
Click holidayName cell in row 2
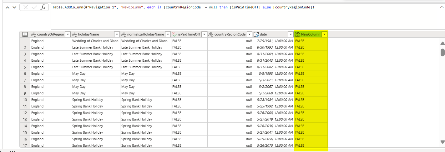coord(95,47)
